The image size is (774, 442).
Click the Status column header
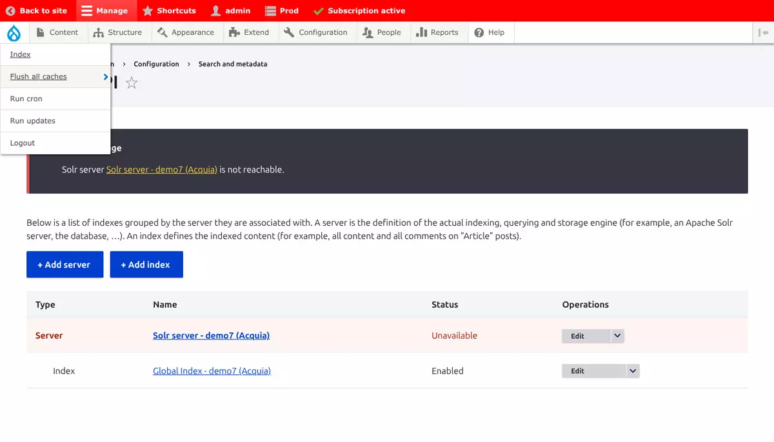[444, 305]
